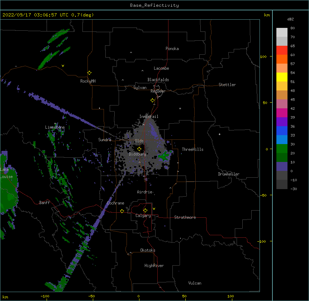Viewport: 309px width, 301px height.
Task: Click the Strathmore city label
Action: (x=185, y=217)
